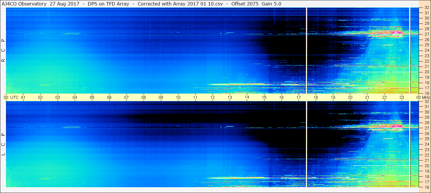Image resolution: width=431 pixels, height=193 pixels.
Task: Select hour '22' on the time axis
Action: click(385, 97)
